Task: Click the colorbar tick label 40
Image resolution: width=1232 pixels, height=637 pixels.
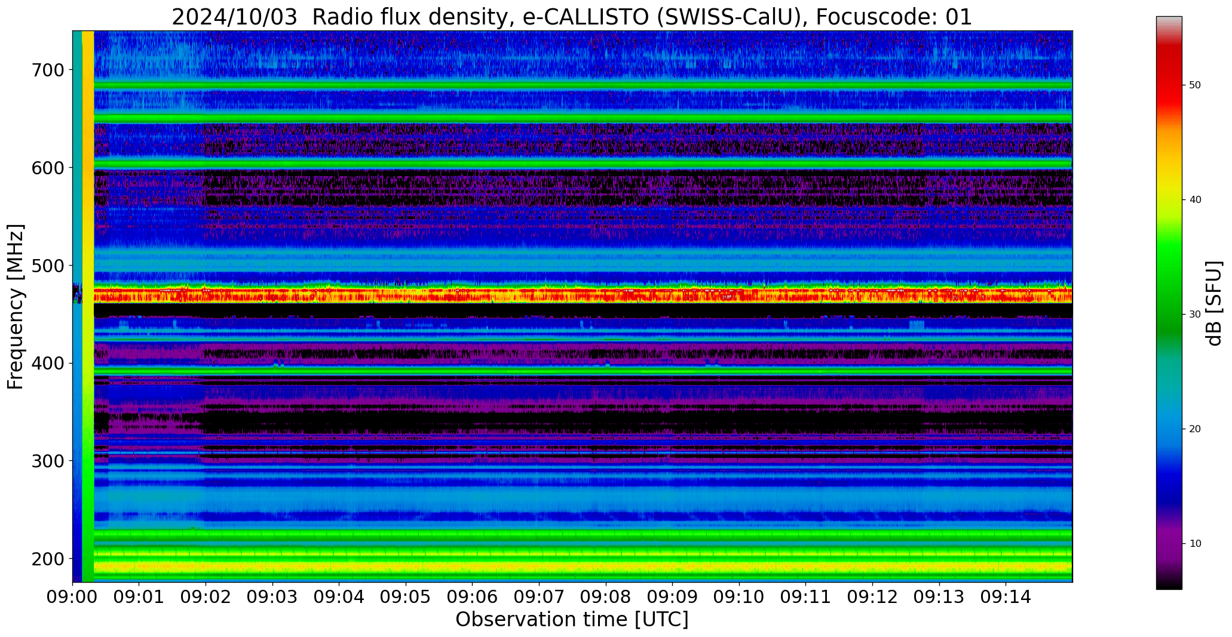Action: click(x=1195, y=200)
